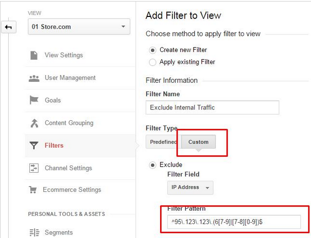
Task: Click the Filters funnel icon
Action: click(33, 145)
